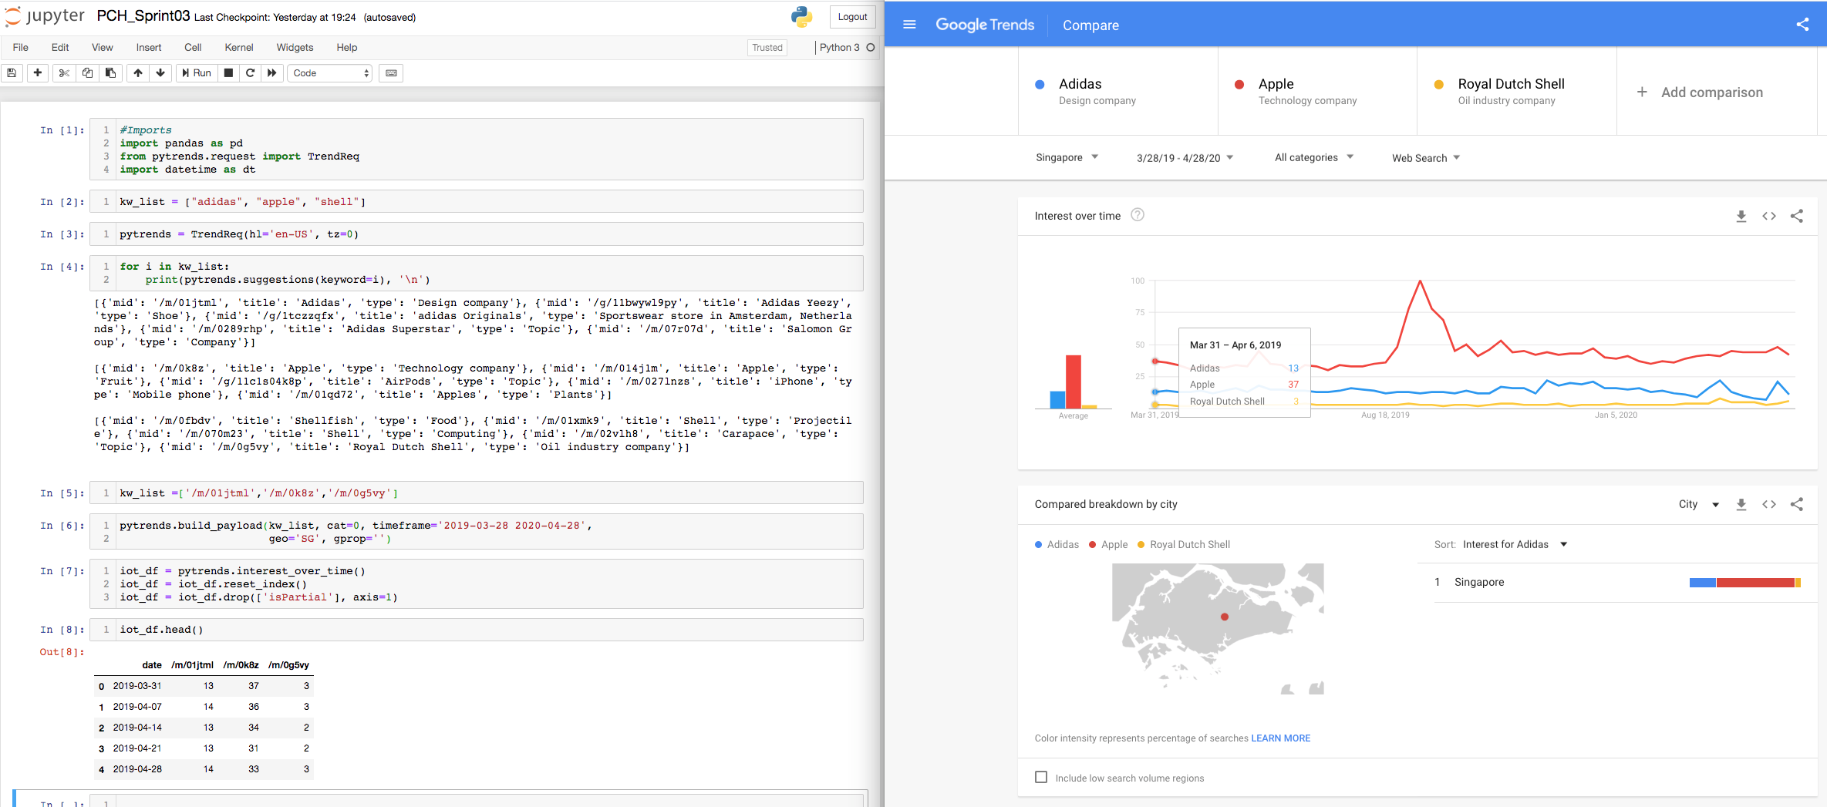Click the plus icon of Add comparison

click(x=1642, y=92)
